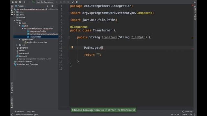Collapse the src folder arrow
This screenshot has width=207, height=116.
tap(15, 20)
